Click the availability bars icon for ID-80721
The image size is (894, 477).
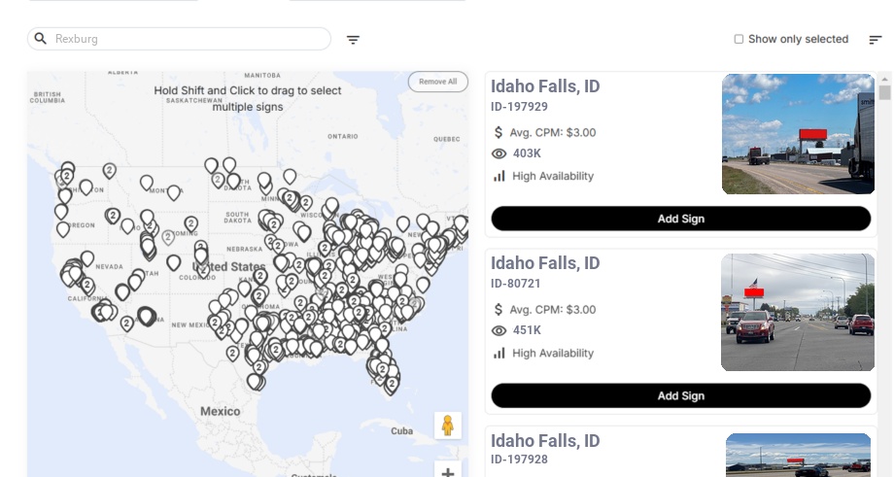pos(499,353)
